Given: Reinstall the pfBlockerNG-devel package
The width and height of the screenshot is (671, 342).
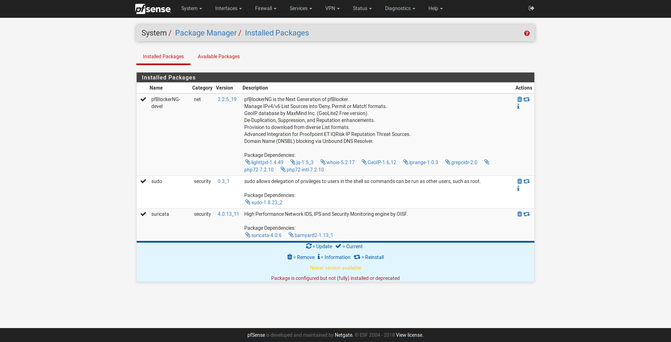Looking at the screenshot, I should point(527,99).
